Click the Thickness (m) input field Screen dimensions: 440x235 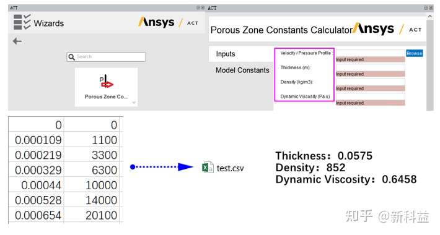(370, 67)
